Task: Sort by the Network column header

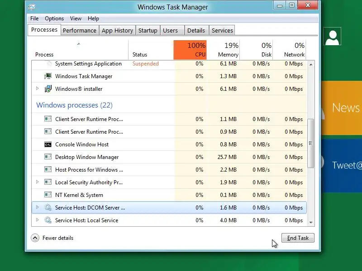Action: (x=289, y=50)
